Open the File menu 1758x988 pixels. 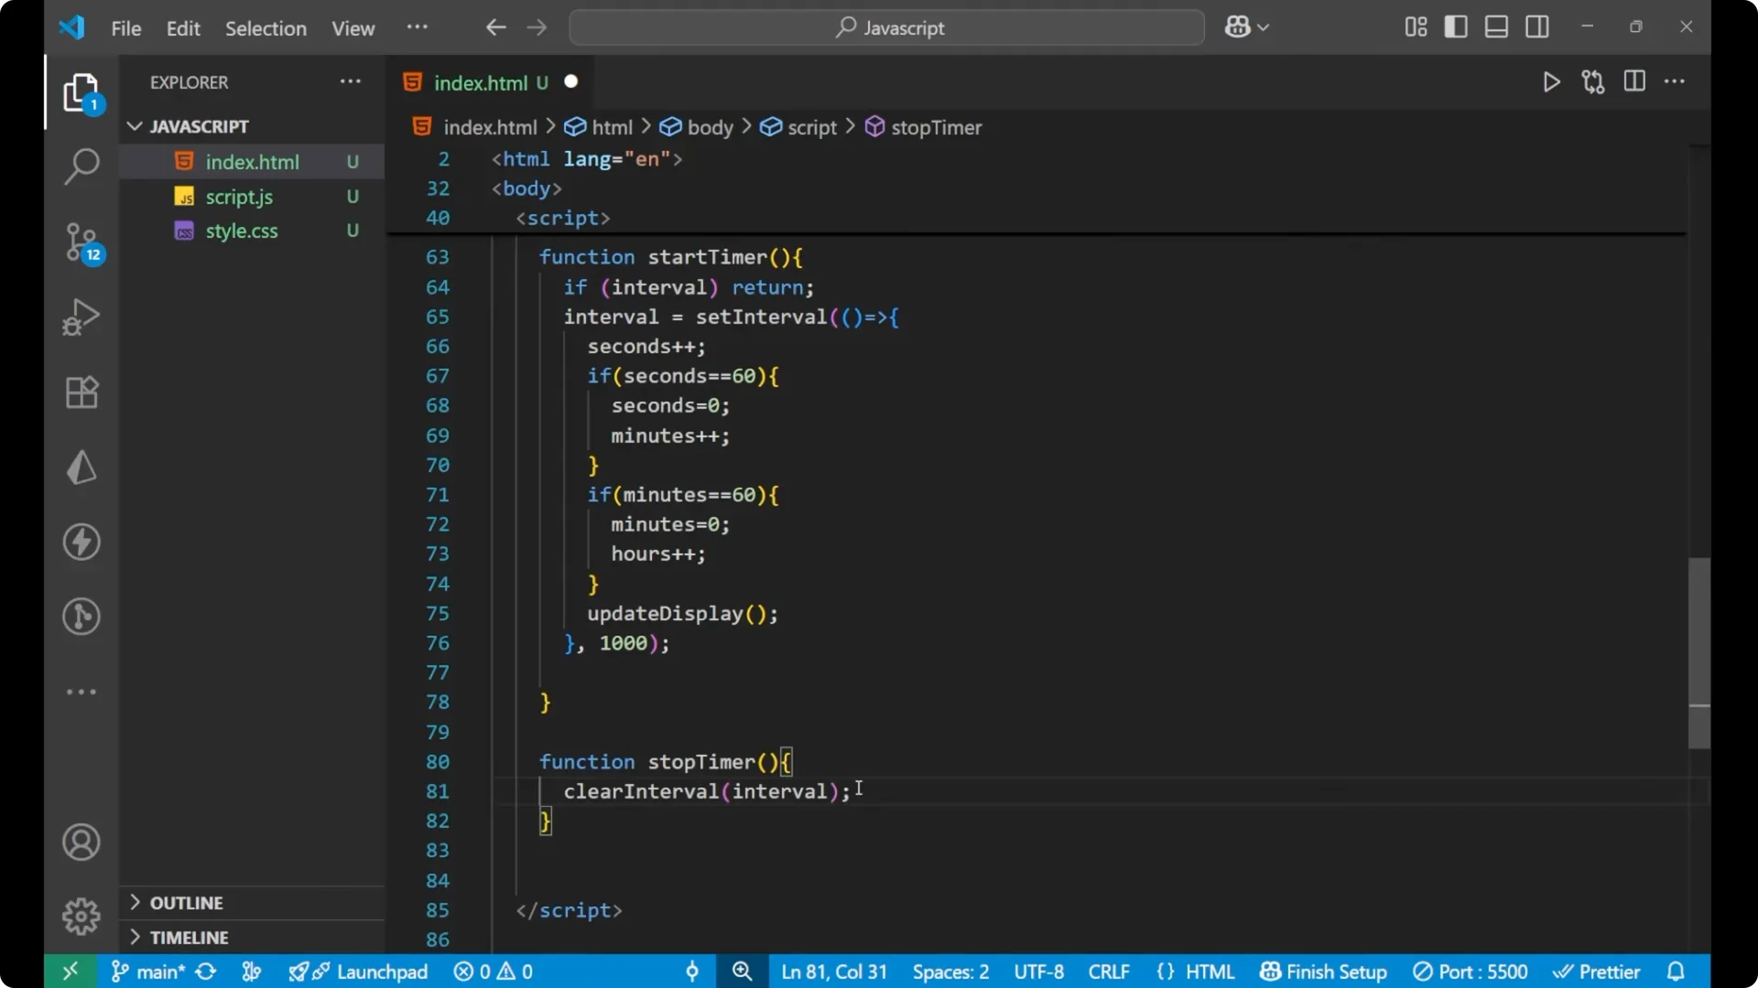pos(125,28)
